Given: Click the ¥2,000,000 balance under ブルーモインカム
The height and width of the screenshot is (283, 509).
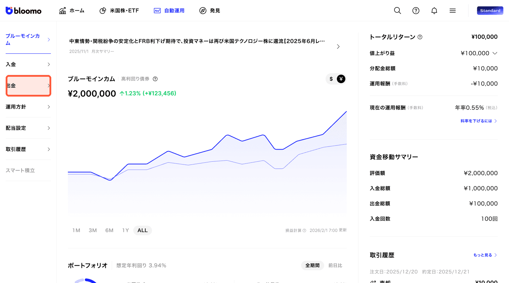Looking at the screenshot, I should click(x=92, y=94).
